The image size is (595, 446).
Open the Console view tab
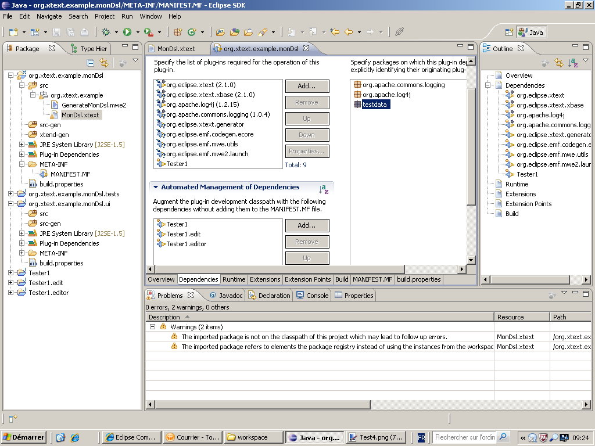[313, 296]
